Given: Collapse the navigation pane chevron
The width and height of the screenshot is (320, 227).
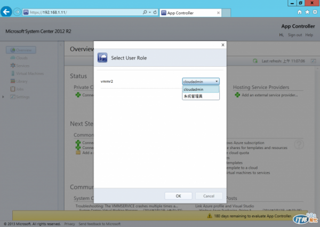Looking at the screenshot, I should click(x=60, y=44).
